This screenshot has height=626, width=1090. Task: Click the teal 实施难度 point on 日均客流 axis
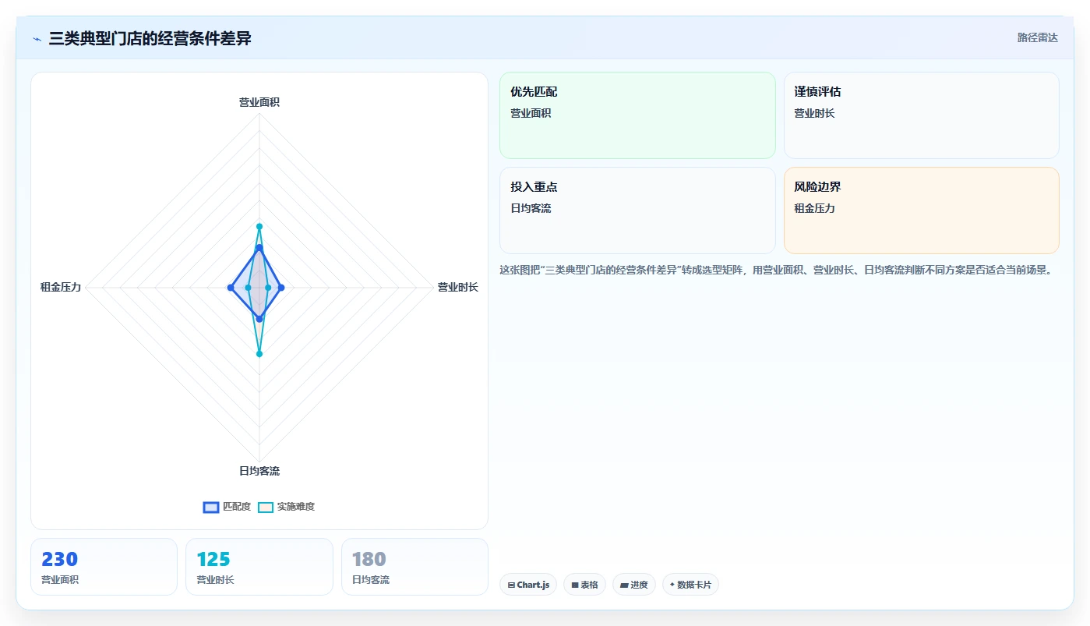point(259,354)
